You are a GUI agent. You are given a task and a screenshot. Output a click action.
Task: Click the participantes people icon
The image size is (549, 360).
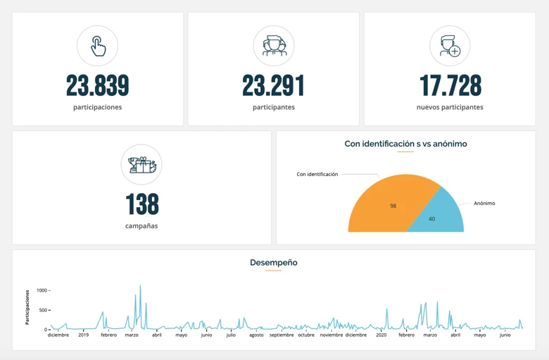(274, 46)
